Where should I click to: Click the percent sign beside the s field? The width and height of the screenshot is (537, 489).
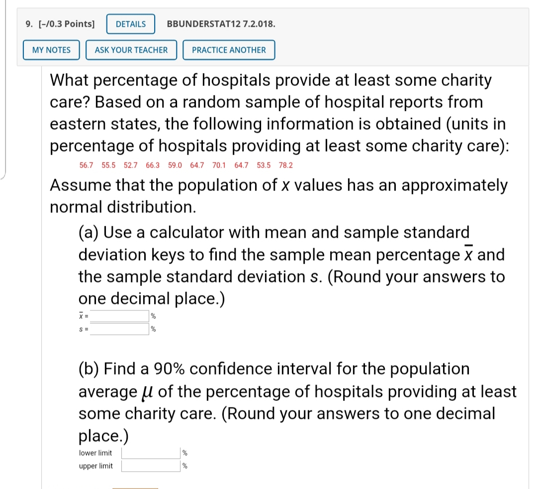tap(152, 329)
